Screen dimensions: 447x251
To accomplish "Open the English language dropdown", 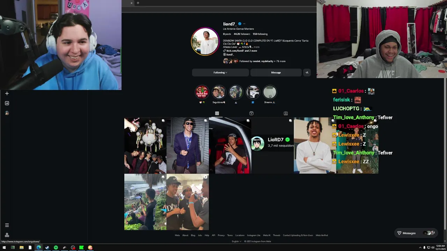I will [x=237, y=241].
